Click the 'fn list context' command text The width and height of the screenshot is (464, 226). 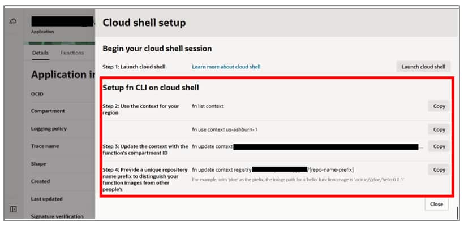tap(208, 106)
